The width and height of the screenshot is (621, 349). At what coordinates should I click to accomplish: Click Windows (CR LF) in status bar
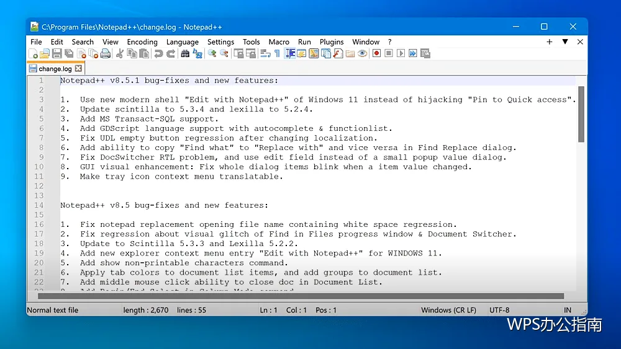point(448,311)
